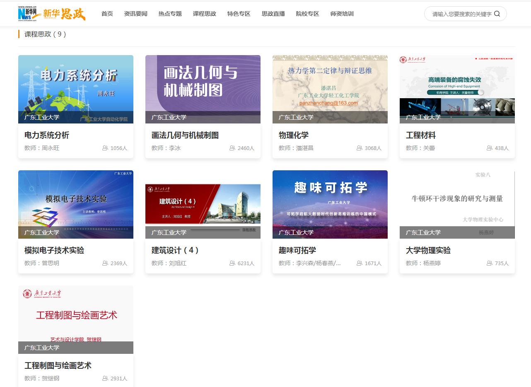Click the 画法几何与机械制图 course title

point(185,135)
